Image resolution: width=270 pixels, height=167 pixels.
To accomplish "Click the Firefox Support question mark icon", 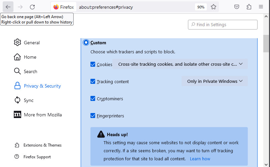I will tap(17, 157).
